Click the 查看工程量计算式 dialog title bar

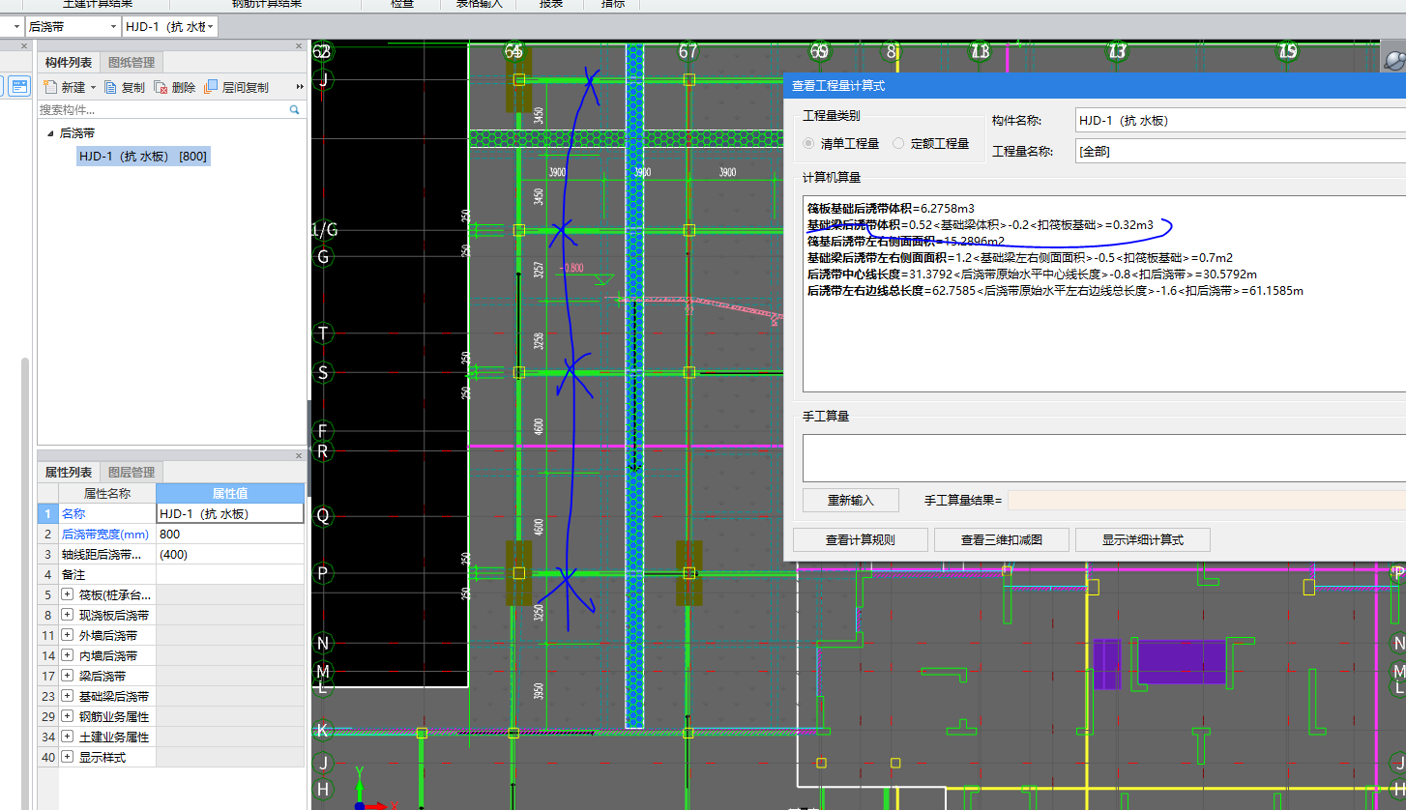tap(1095, 85)
